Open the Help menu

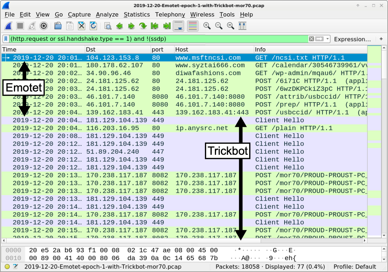pyautogui.click(x=246, y=15)
